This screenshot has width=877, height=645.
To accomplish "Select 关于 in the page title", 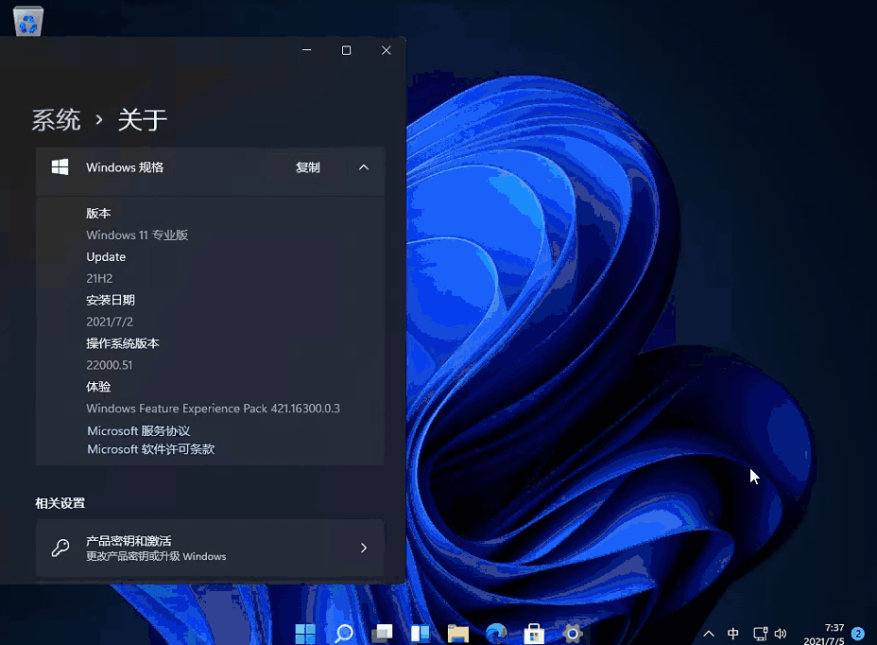I will [142, 118].
